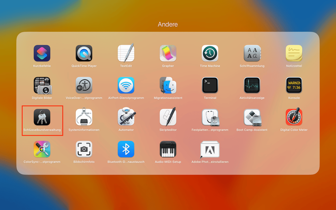Open the Kurzbefehle app

(42, 53)
